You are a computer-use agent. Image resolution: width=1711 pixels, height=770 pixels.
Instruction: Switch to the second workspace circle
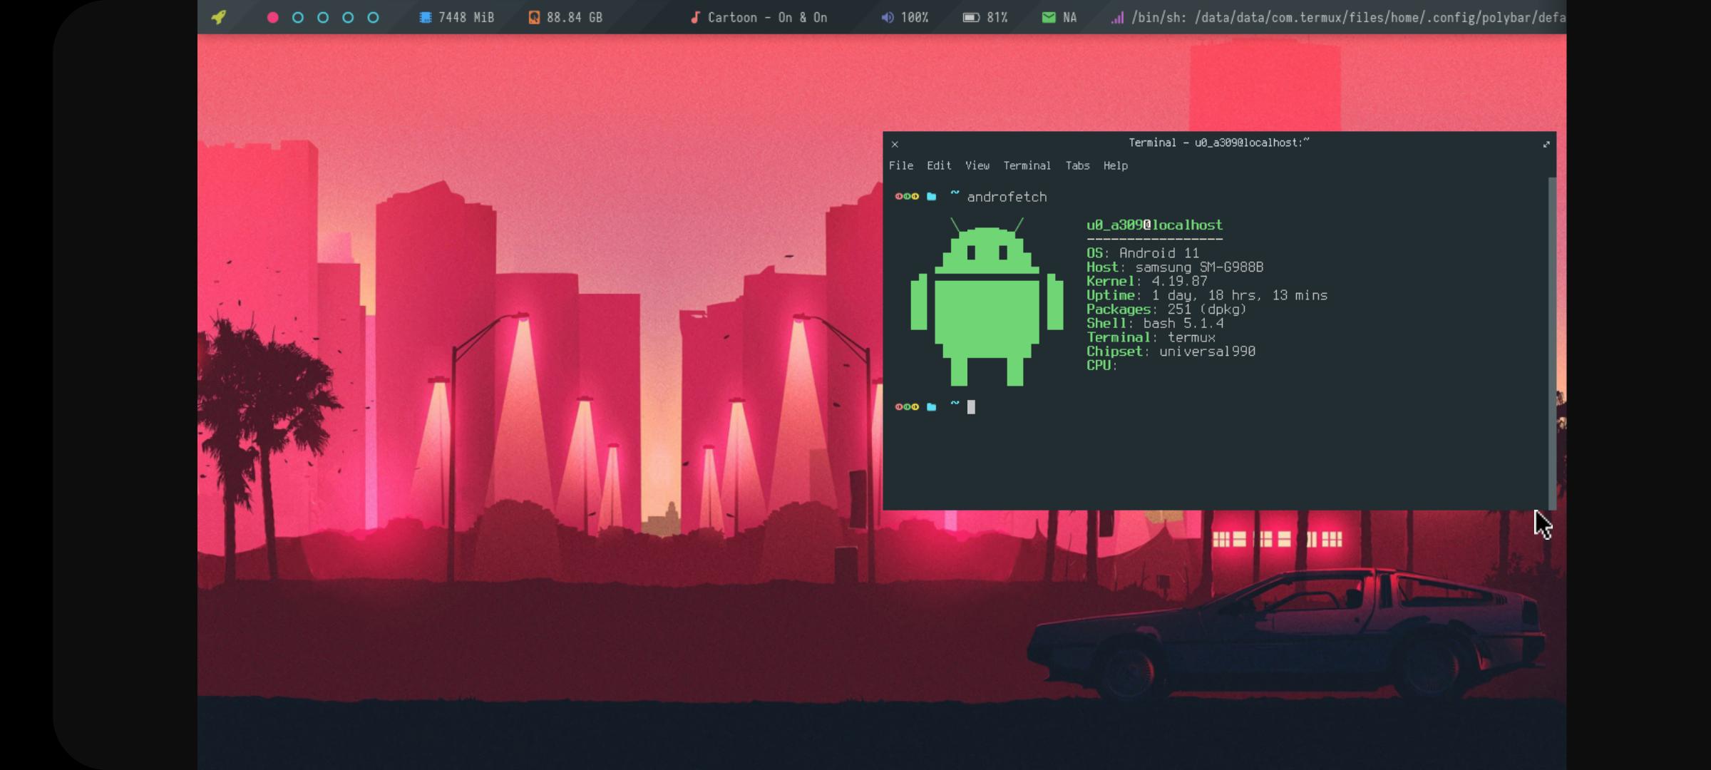(x=298, y=16)
